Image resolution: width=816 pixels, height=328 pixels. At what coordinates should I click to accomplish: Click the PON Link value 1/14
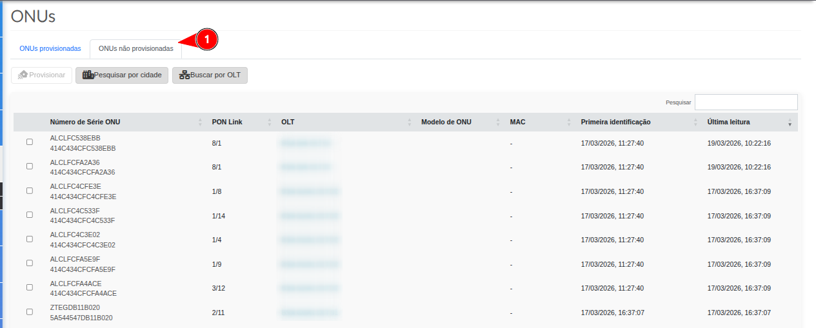[219, 216]
